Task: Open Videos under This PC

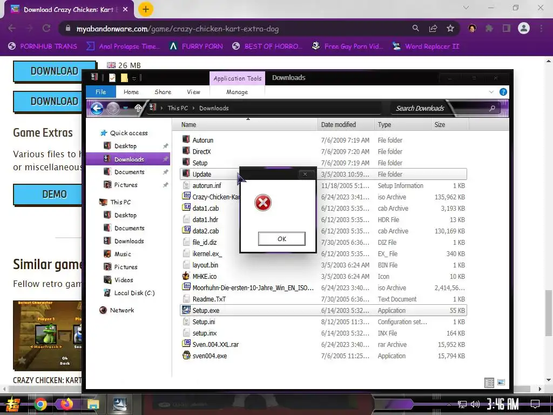Action: click(124, 280)
